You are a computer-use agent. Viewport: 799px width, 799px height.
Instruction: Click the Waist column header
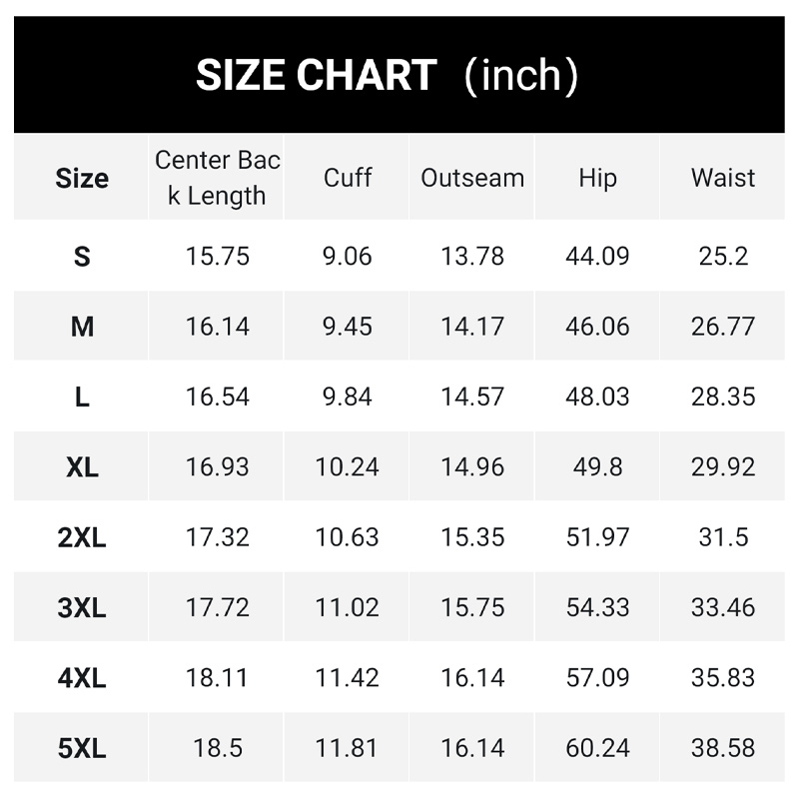tap(722, 178)
